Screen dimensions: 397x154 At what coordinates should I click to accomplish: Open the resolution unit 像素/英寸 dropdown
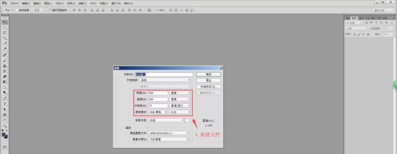point(180,105)
